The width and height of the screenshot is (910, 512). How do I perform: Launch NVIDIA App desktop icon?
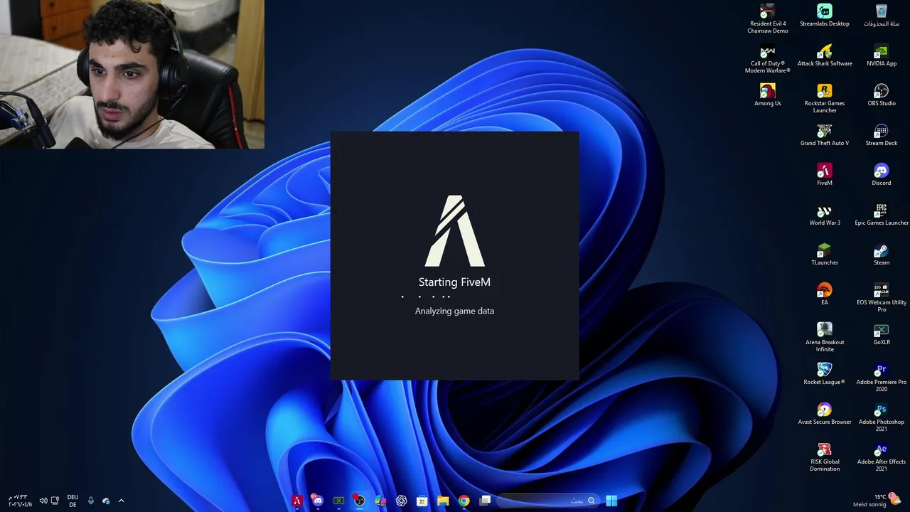click(881, 55)
